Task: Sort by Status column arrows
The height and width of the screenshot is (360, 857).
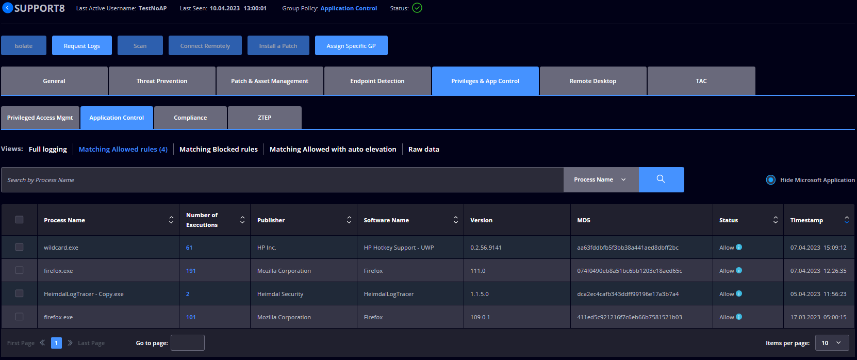Action: (x=776, y=220)
